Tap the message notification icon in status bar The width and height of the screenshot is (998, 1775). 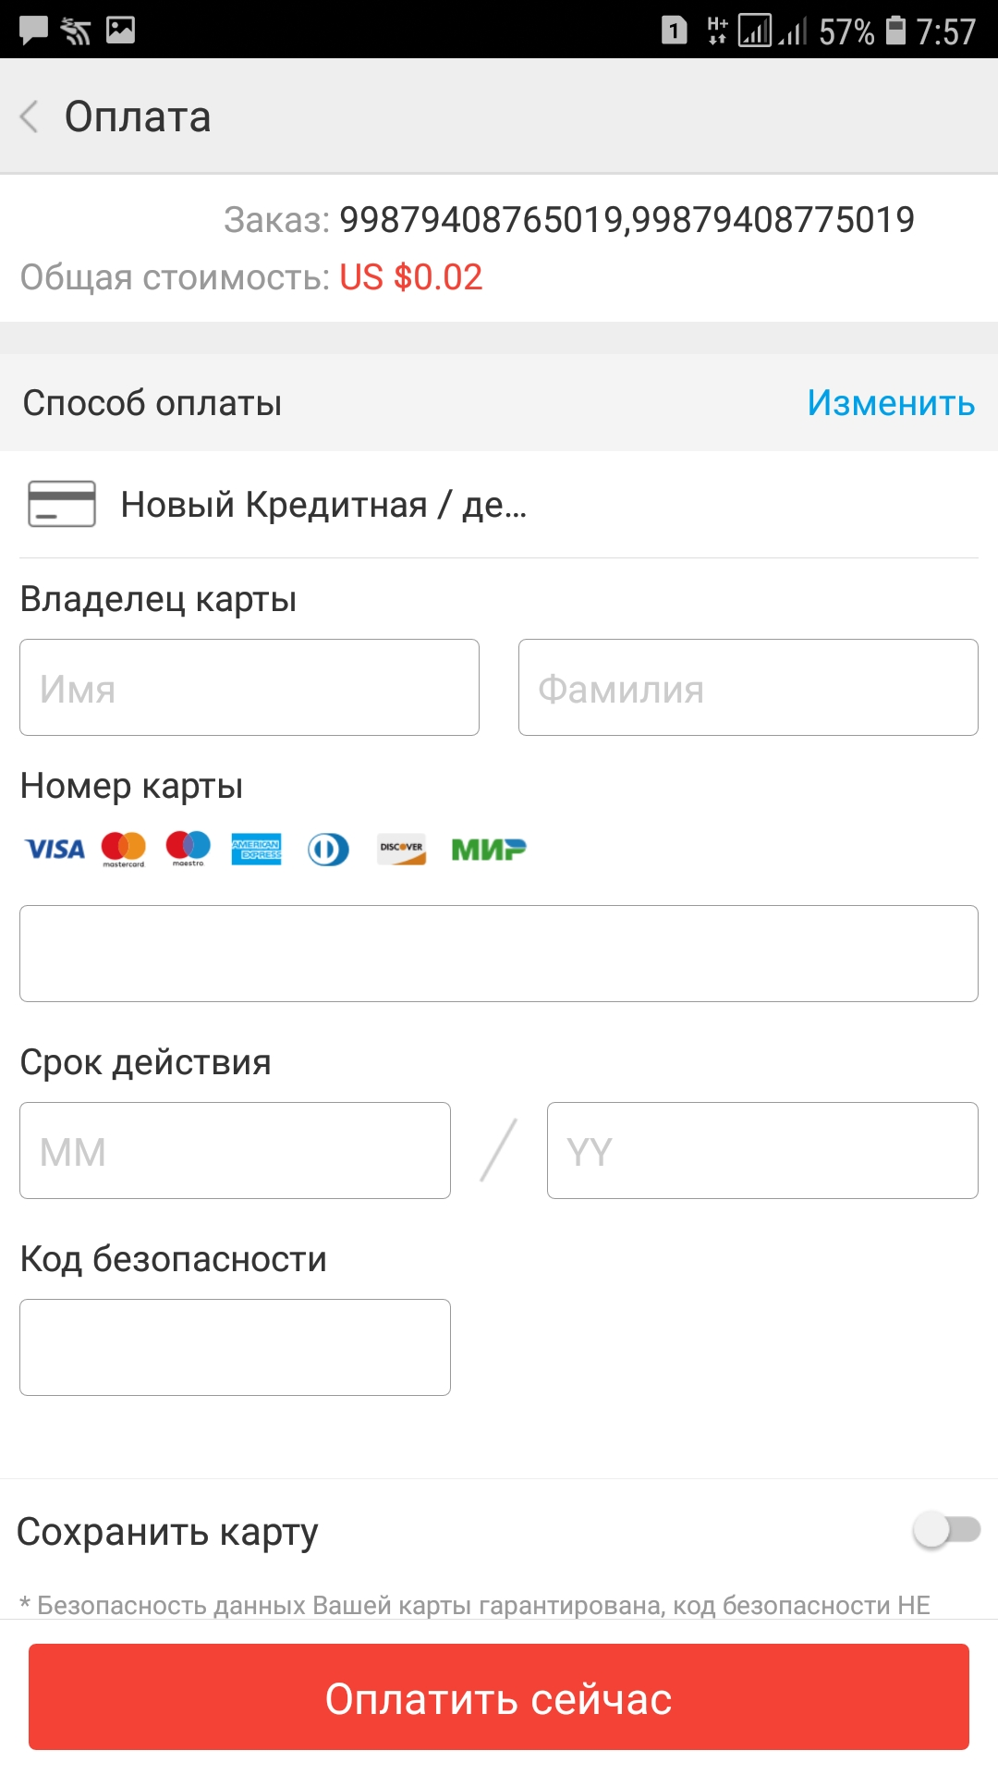(34, 31)
